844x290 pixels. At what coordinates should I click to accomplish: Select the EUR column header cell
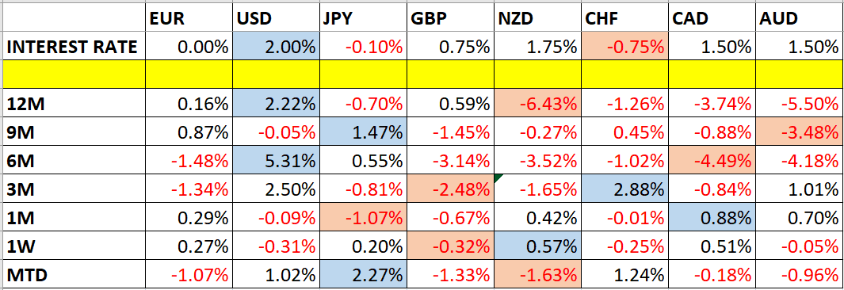click(x=188, y=19)
